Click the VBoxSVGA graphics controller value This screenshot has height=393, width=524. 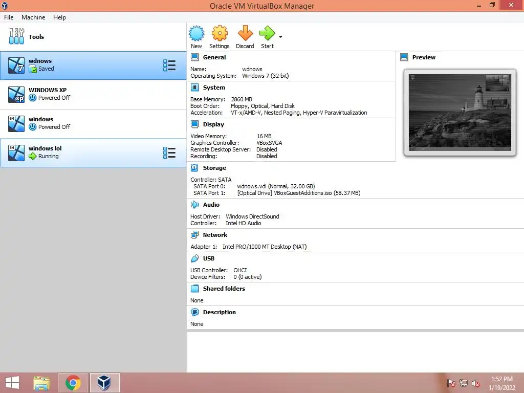click(269, 143)
